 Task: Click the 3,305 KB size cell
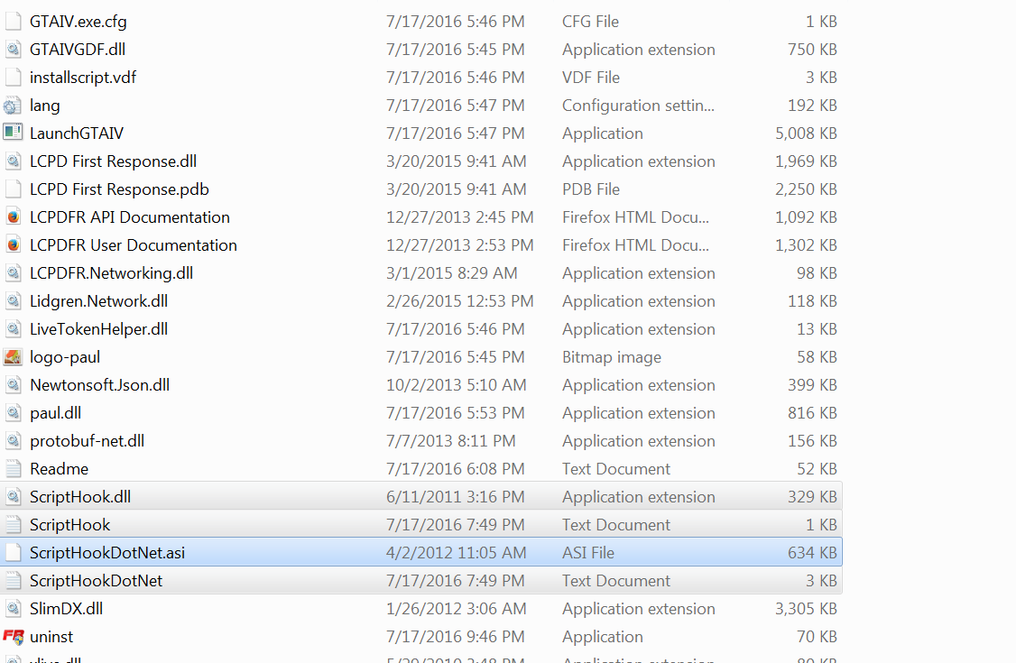click(806, 609)
